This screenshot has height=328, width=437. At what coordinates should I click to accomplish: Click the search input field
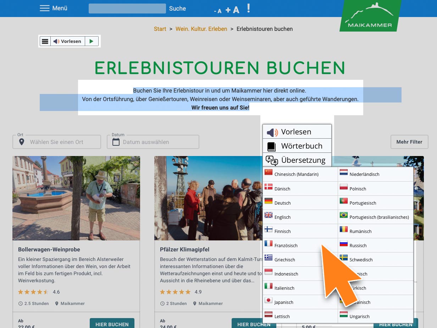pyautogui.click(x=127, y=9)
